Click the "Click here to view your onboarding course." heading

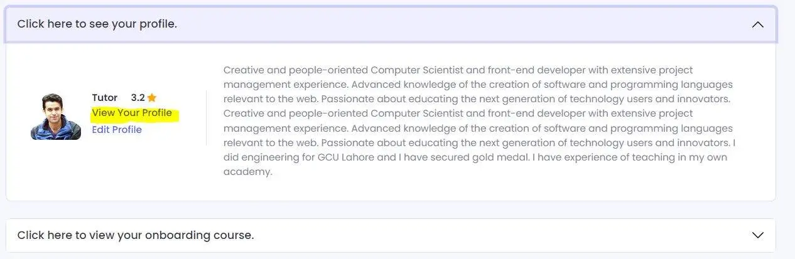pos(136,236)
